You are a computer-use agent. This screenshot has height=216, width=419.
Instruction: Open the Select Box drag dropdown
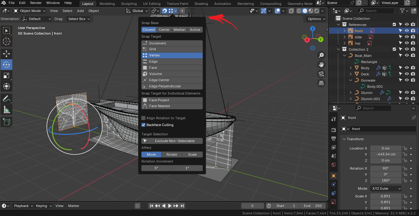(79, 19)
